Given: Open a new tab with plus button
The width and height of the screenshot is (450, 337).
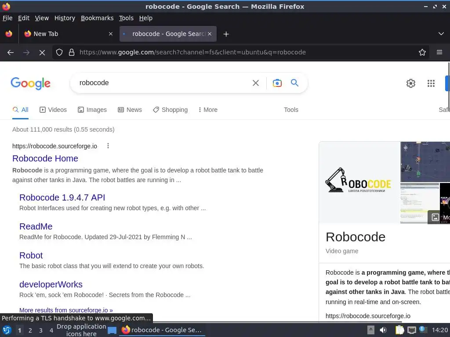Looking at the screenshot, I should tap(226, 34).
